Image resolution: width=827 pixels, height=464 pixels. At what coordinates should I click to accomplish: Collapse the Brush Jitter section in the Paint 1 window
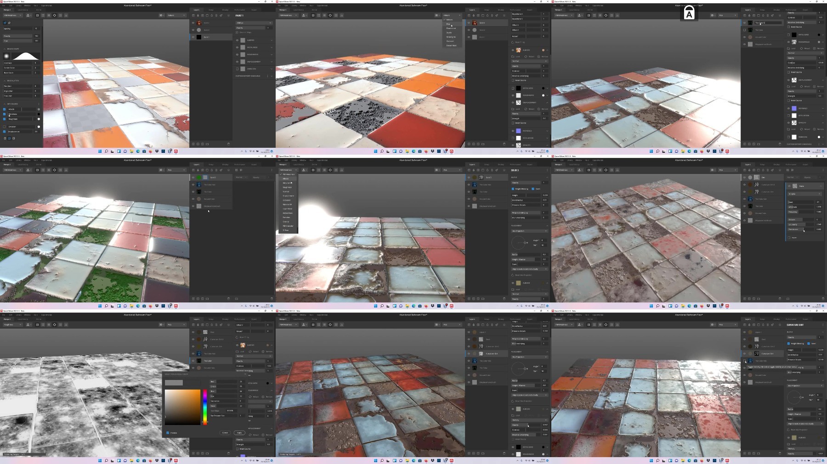coord(5,80)
